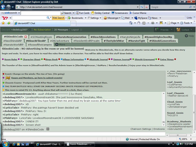Screen dimensions: 196x147
Task: Refresh the page with the refresh icon
Action: click(x=142, y=7)
